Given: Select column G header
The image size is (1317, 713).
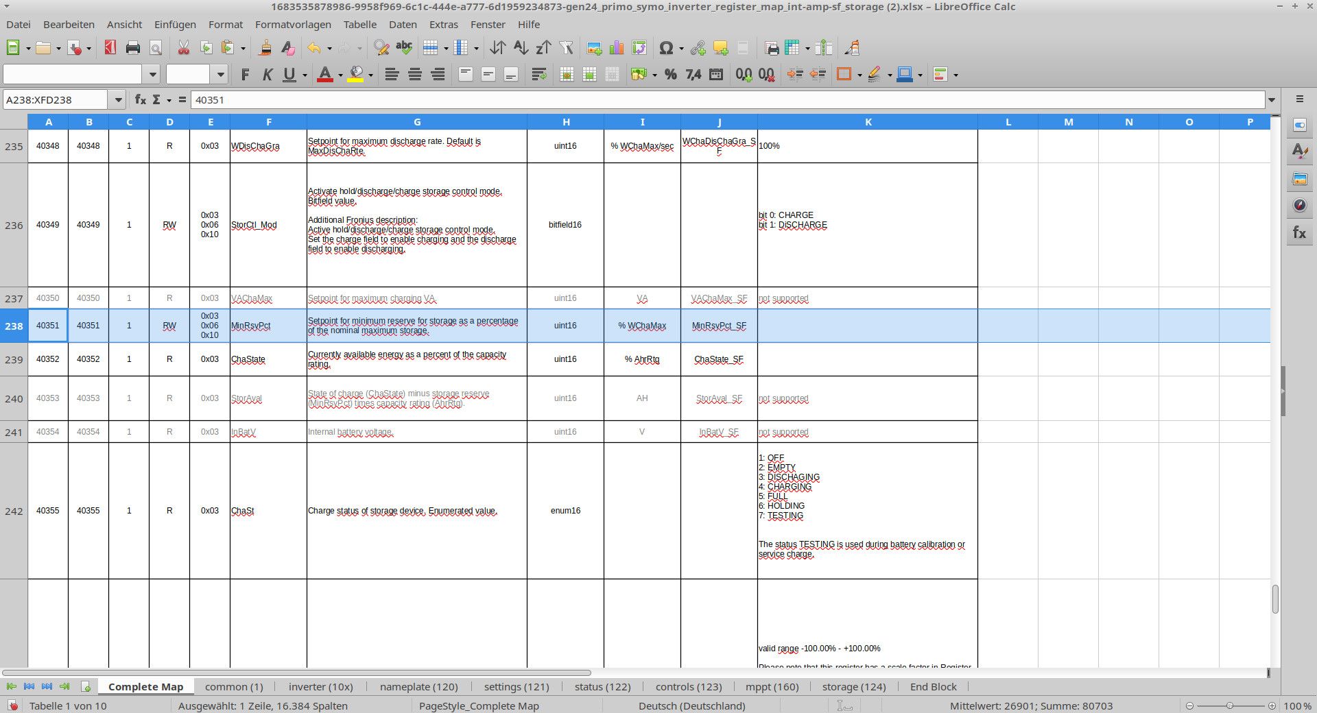Looking at the screenshot, I should (416, 122).
